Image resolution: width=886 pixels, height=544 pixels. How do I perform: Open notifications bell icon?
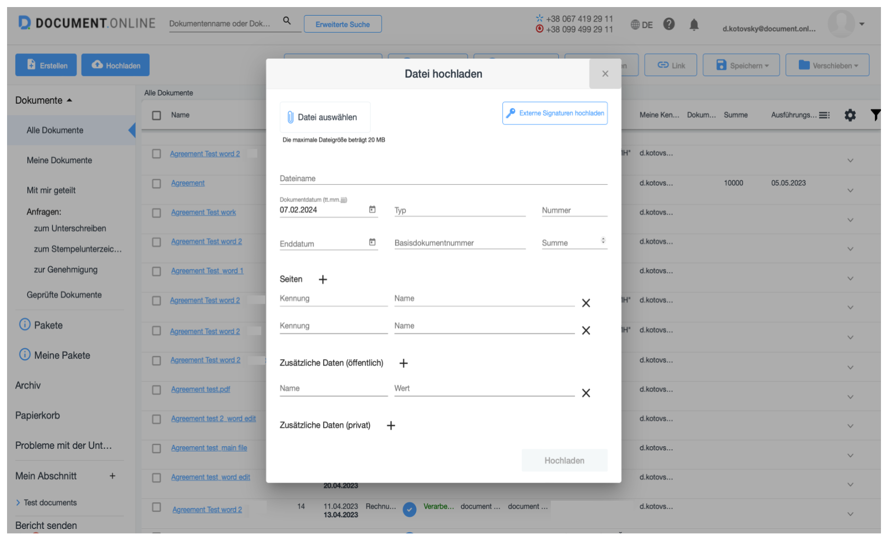pos(694,24)
